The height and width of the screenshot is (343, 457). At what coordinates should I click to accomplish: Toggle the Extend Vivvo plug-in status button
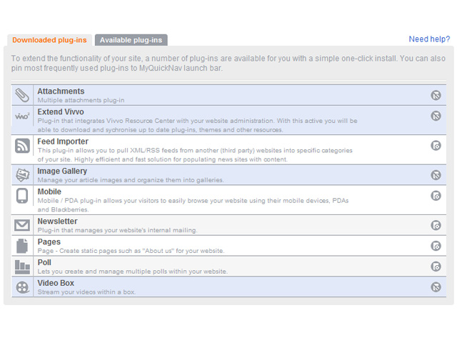[436, 116]
